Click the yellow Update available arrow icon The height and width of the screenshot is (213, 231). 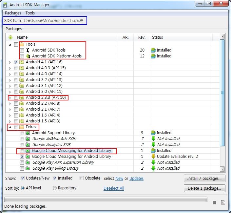point(153,156)
